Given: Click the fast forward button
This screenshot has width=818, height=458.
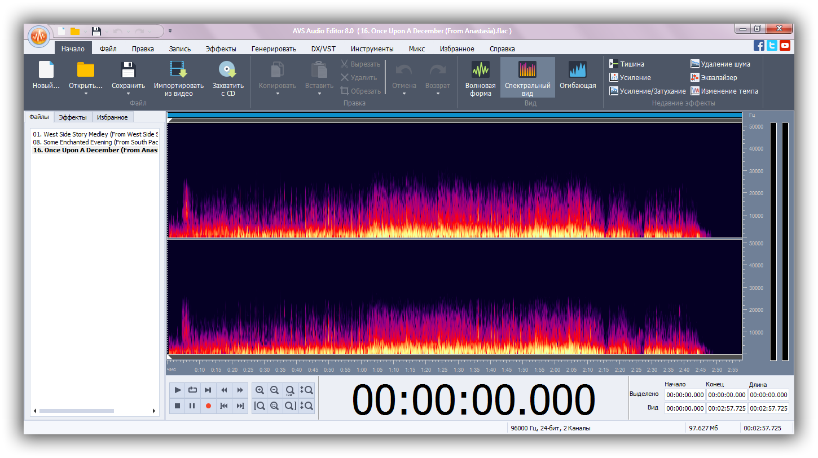Looking at the screenshot, I should coord(240,390).
